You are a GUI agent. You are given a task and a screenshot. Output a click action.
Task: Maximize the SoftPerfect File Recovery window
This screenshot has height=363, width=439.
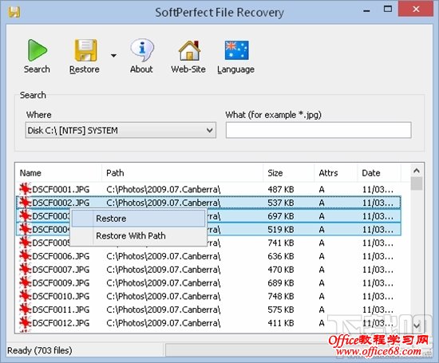coord(388,9)
